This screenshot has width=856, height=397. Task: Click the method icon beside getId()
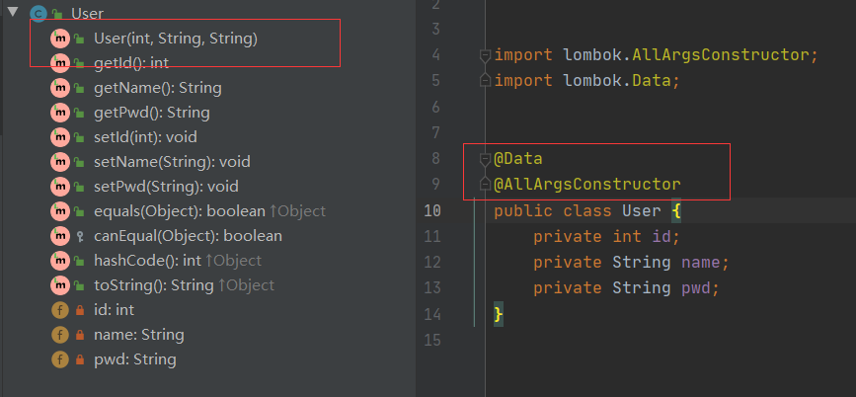tap(60, 63)
